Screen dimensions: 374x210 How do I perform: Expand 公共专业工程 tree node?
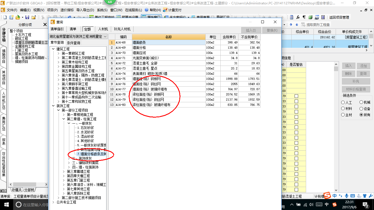(x=53, y=202)
